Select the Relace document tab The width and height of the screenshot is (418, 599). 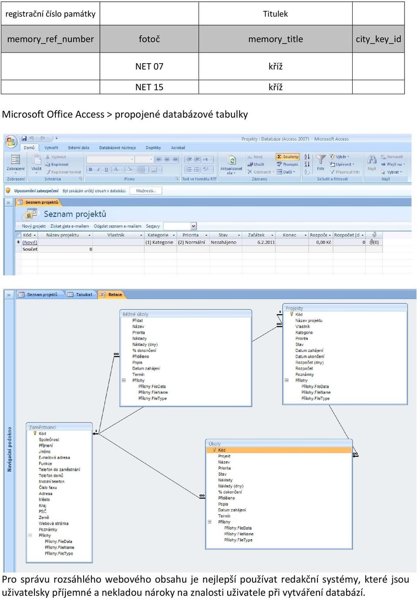coord(111,295)
